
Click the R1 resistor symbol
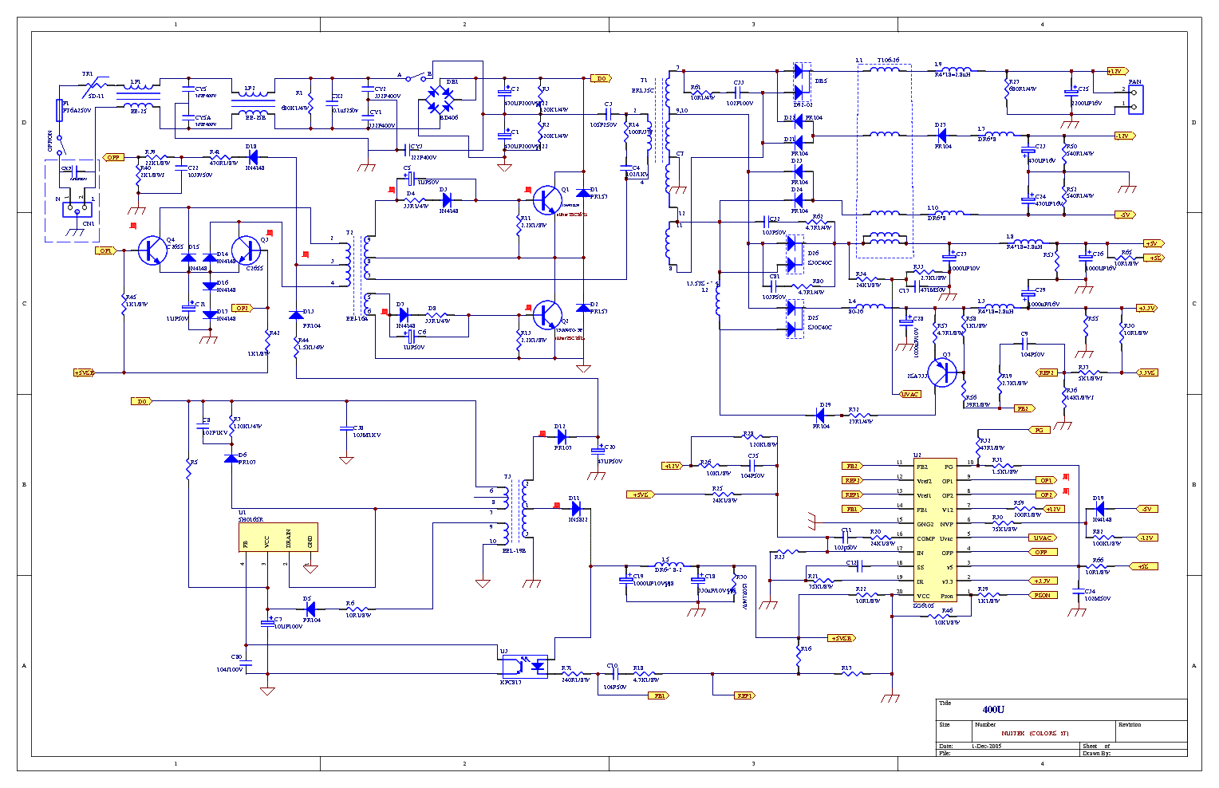tap(310, 104)
